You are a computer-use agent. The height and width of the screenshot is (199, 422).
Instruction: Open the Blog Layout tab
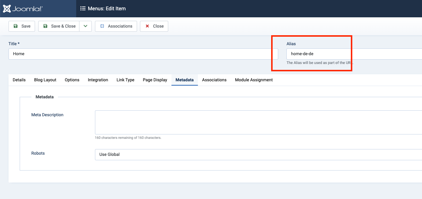click(x=45, y=80)
